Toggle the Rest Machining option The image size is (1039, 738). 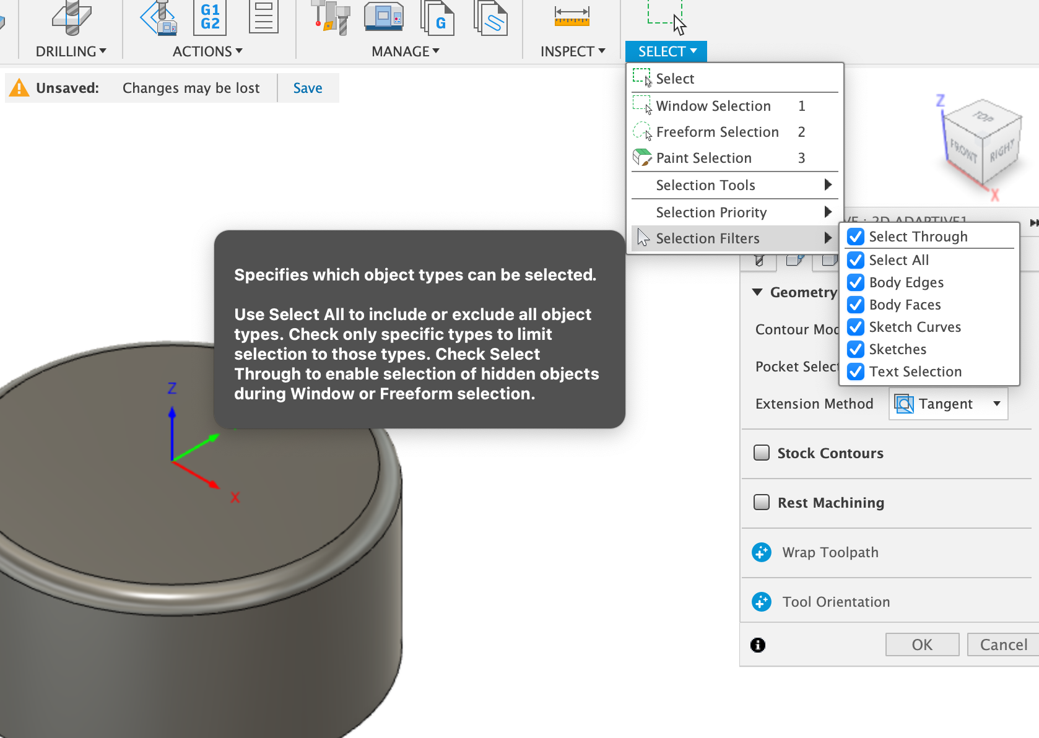[762, 503]
